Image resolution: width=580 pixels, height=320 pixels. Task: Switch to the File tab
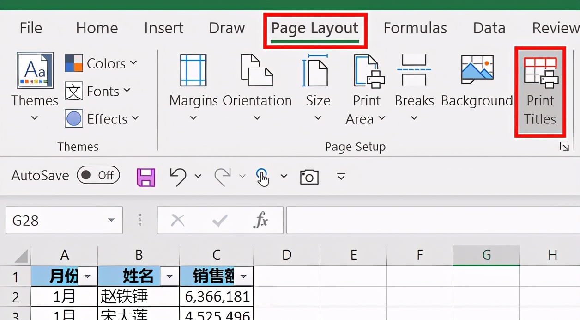pos(31,28)
